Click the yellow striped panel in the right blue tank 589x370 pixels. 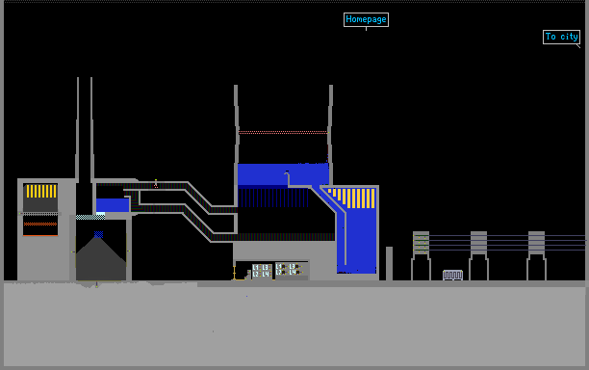[x=351, y=198]
